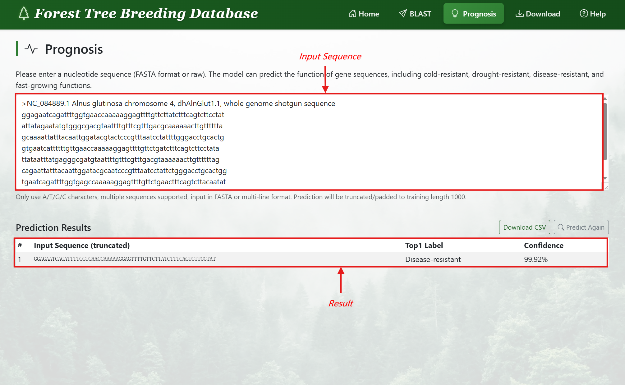Click the textarea scroll up arrow

[x=605, y=99]
